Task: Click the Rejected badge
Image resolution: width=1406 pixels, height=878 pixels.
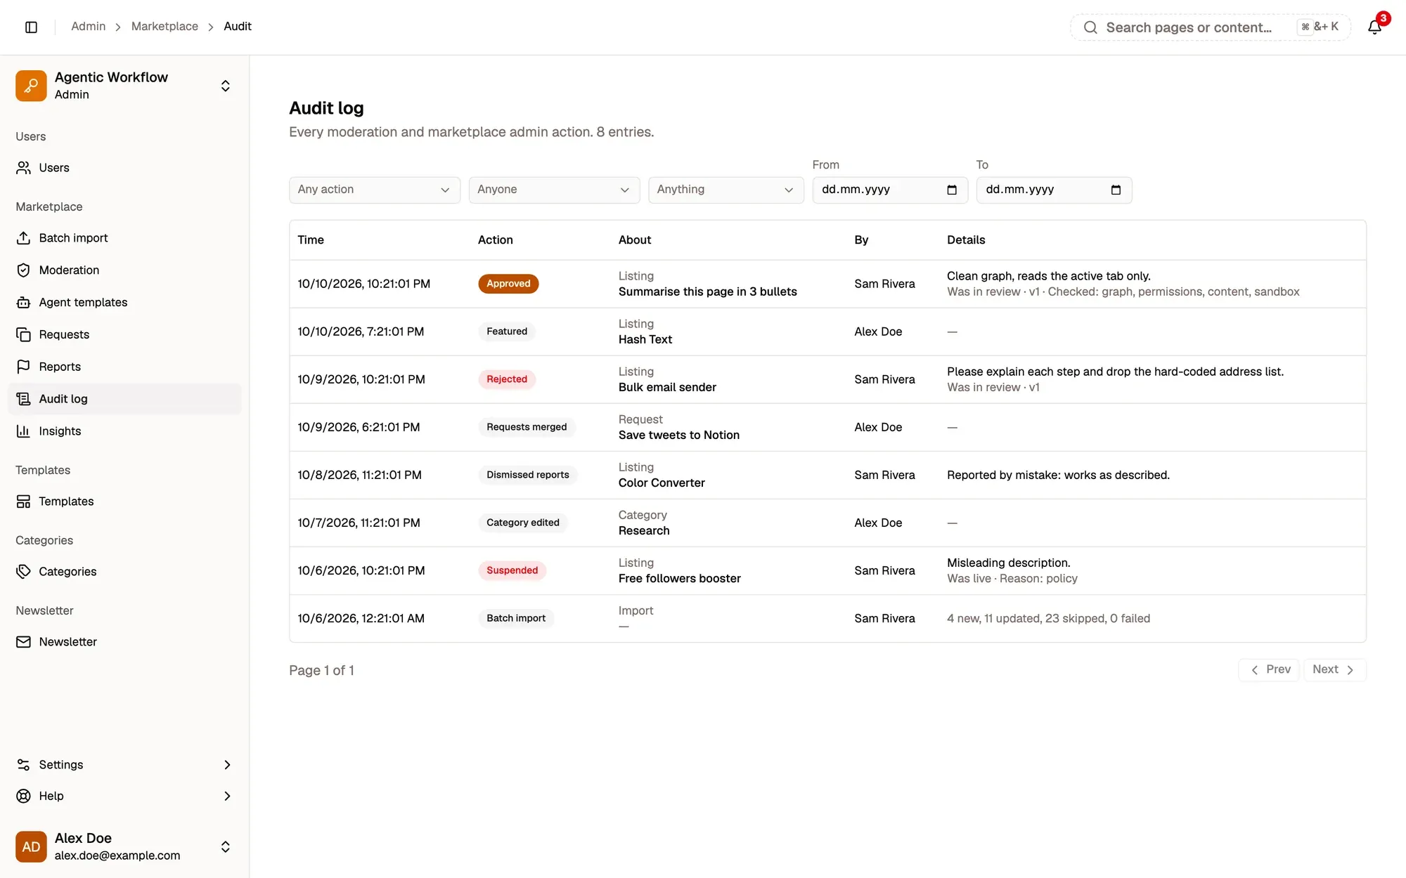Action: tap(507, 379)
